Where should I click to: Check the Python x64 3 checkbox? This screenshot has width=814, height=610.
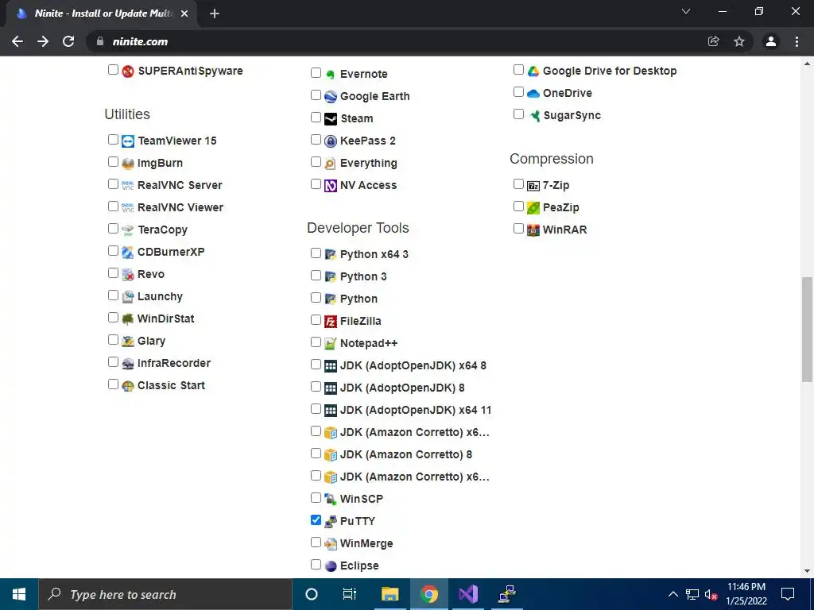click(316, 253)
